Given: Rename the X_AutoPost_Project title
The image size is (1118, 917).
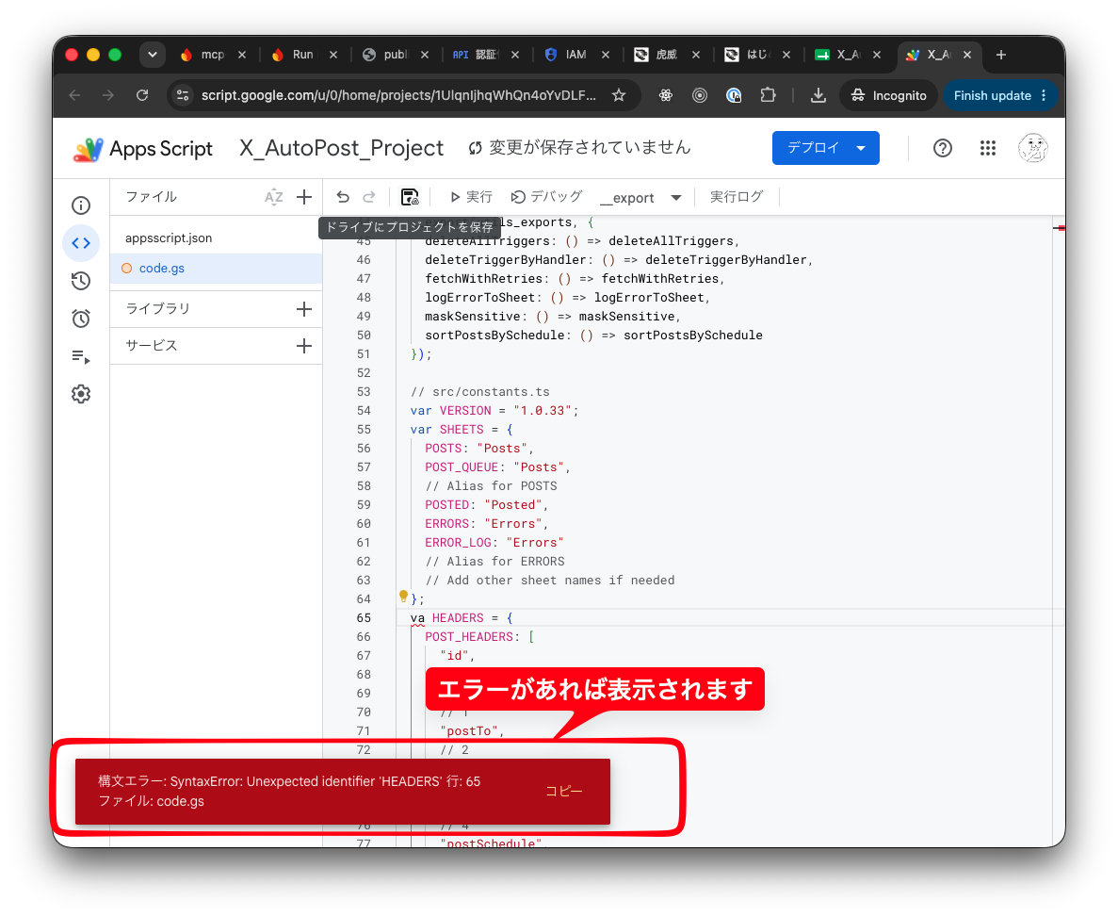Looking at the screenshot, I should point(342,148).
